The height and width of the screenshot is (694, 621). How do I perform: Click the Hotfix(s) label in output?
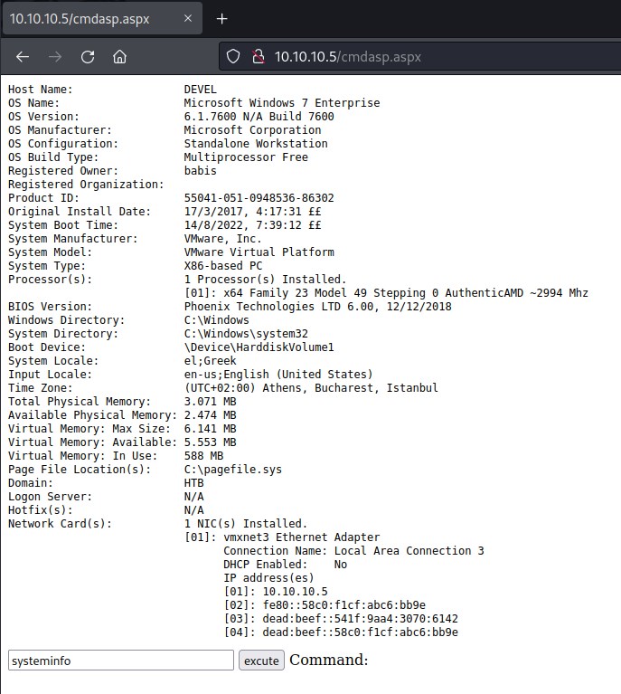[x=41, y=510]
